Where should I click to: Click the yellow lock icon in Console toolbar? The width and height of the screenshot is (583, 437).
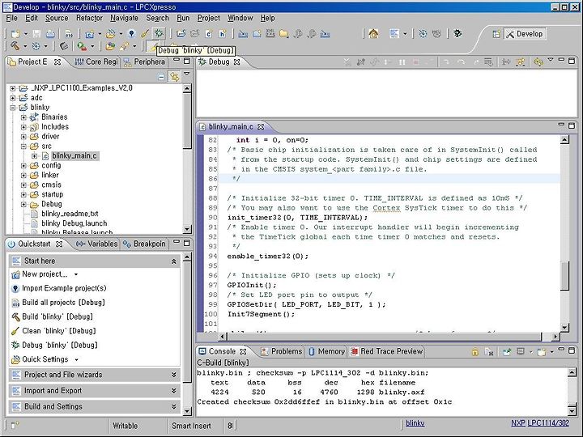coord(474,351)
